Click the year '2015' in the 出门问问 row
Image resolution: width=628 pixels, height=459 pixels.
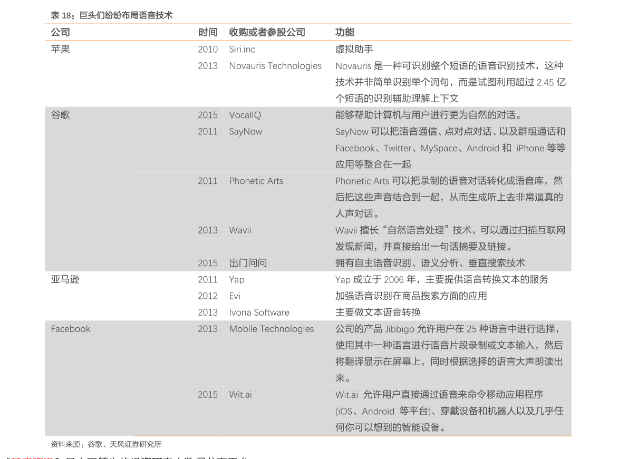(208, 263)
